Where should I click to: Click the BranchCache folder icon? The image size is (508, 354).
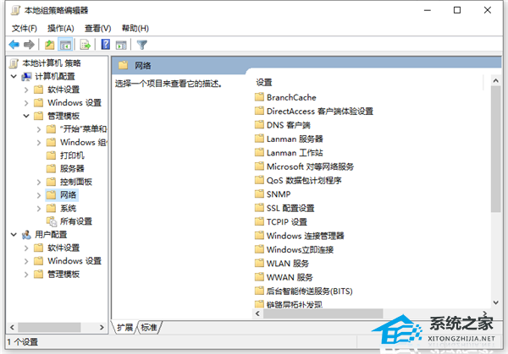click(x=259, y=97)
